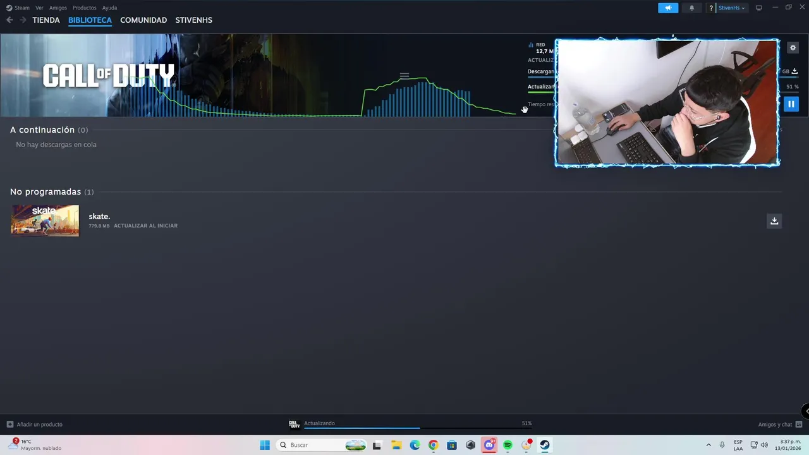Click Añadir un producto
809x455 pixels.
click(39, 425)
